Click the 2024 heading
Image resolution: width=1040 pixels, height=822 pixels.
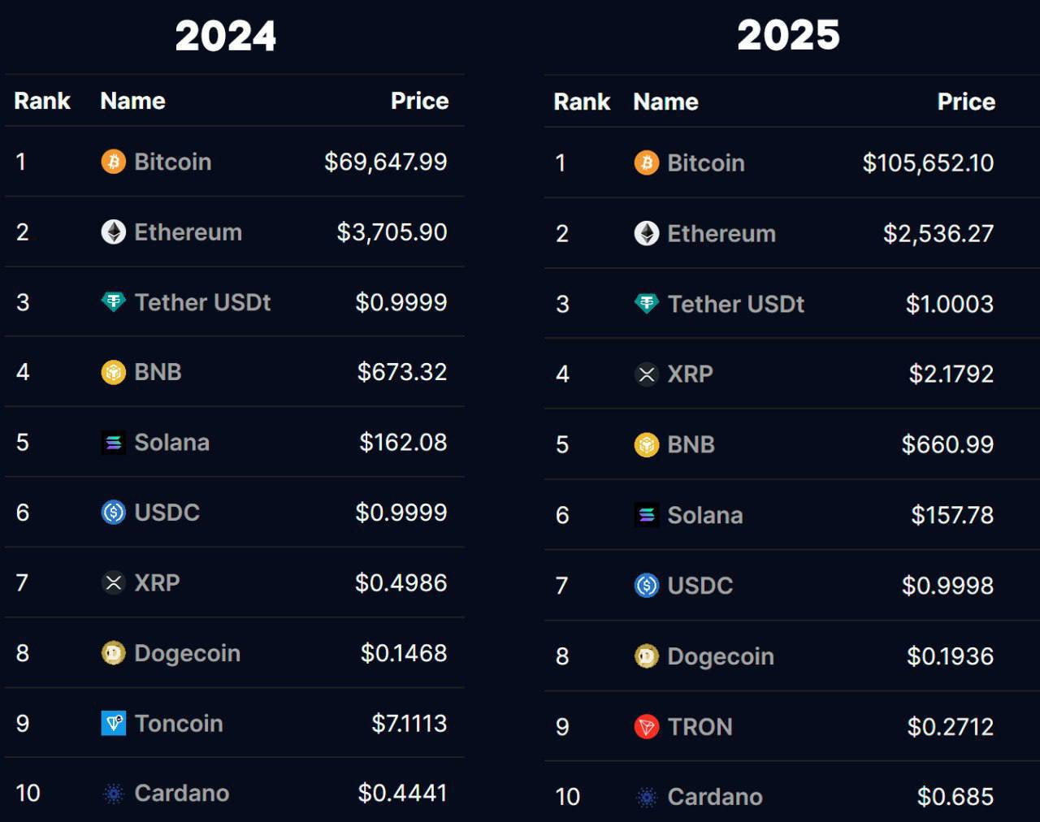(x=226, y=37)
